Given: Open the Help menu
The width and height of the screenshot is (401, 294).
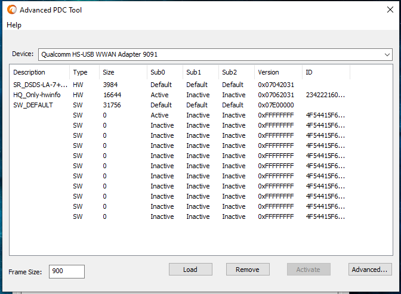Looking at the screenshot, I should click(14, 25).
